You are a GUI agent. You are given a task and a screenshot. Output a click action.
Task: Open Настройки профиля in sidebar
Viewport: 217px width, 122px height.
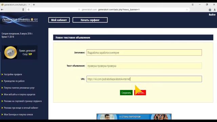pos(13,75)
